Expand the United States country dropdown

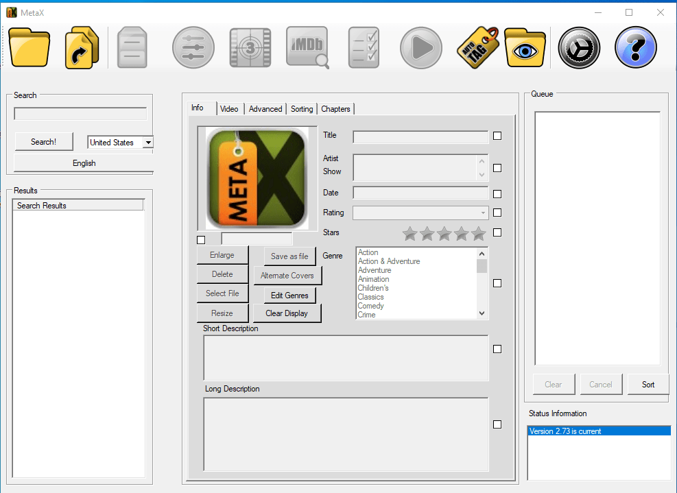[x=148, y=143]
